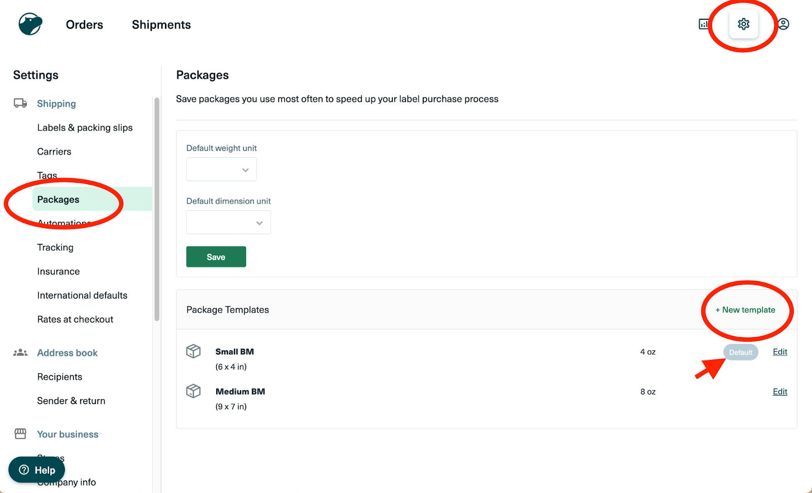
Task: Click the Shipping truck icon in sidebar
Action: pyautogui.click(x=20, y=104)
